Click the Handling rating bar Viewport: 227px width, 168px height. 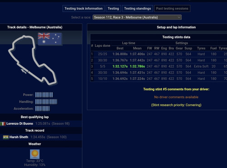click(x=46, y=102)
